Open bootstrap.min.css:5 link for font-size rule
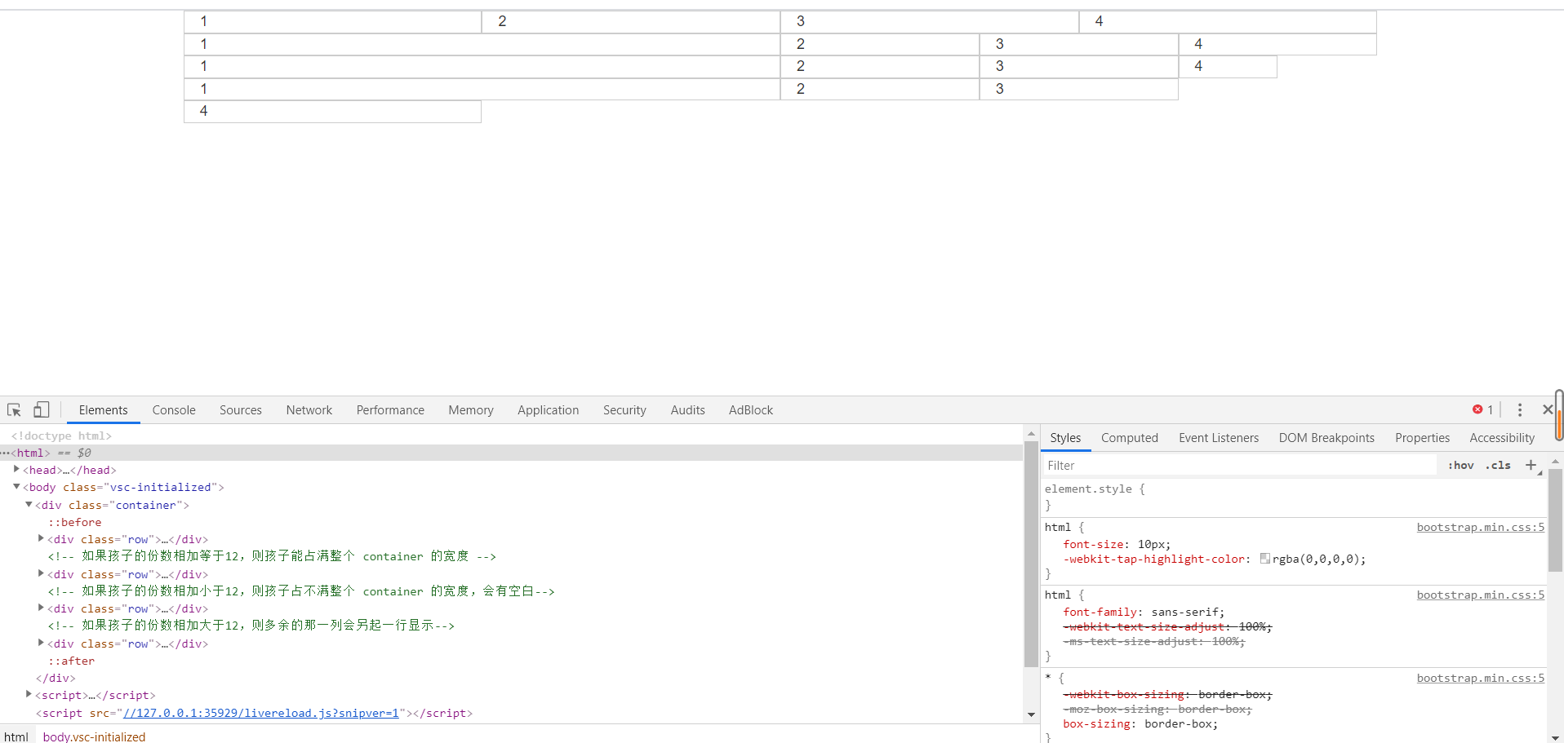Screen dimensions: 1564x743 pyautogui.click(x=1480, y=527)
